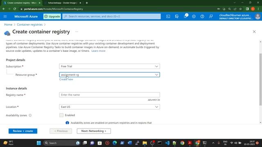The height and width of the screenshot is (147, 262).
Task: Open the Azure portal hamburger menu
Action: coord(5,16)
